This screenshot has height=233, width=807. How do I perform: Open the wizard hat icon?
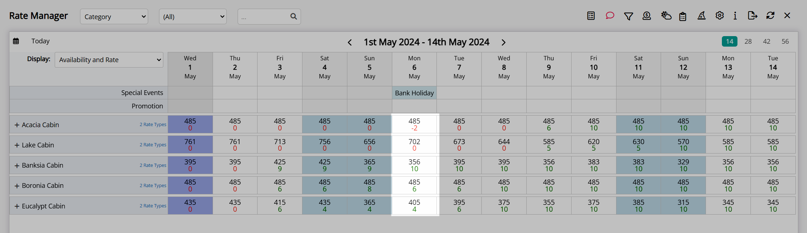click(x=702, y=16)
